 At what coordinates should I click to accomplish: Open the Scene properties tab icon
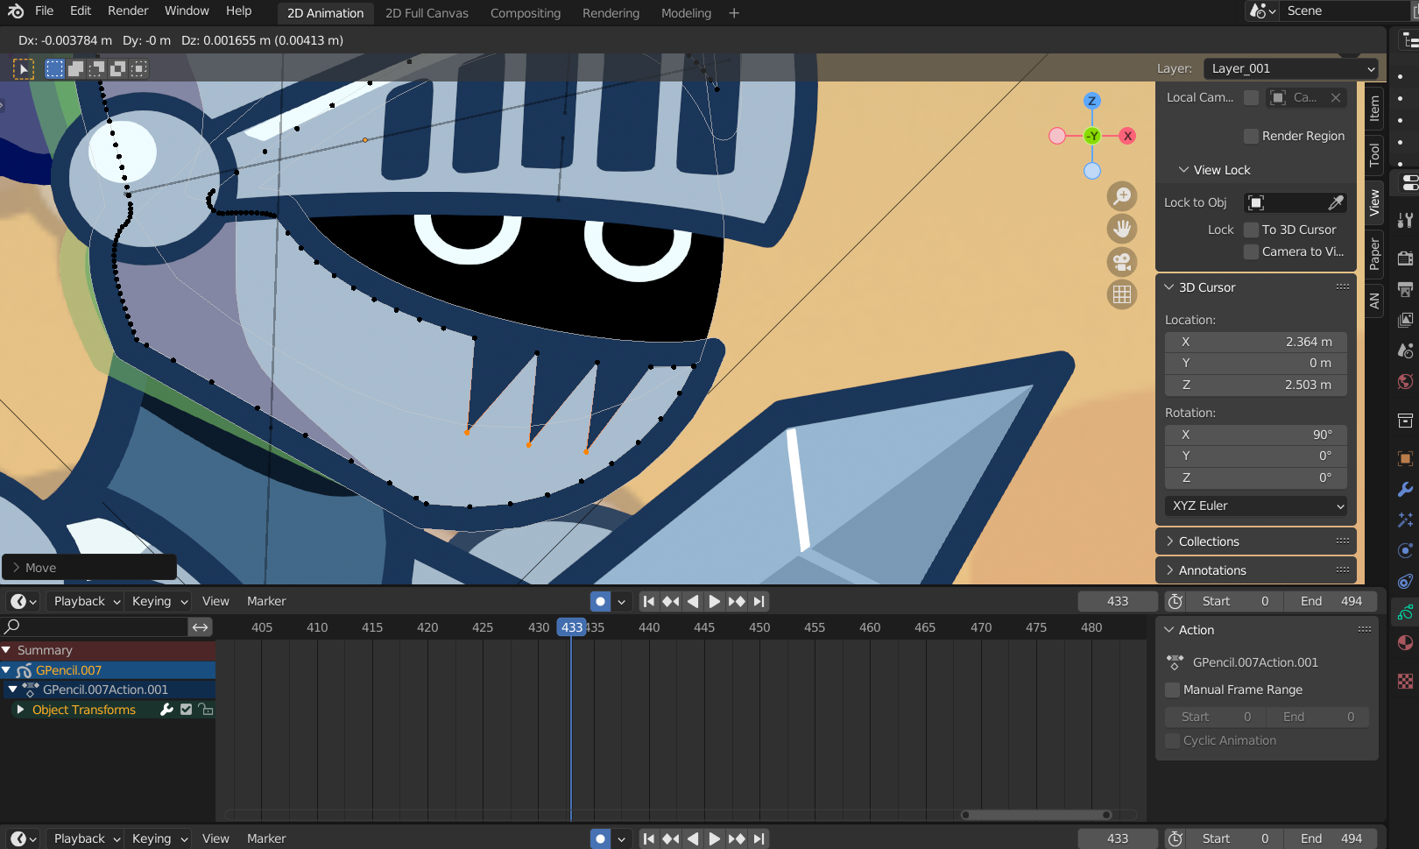(x=1405, y=350)
